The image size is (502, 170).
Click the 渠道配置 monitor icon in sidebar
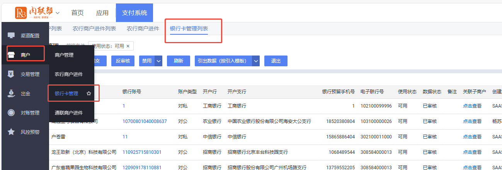click(x=11, y=35)
